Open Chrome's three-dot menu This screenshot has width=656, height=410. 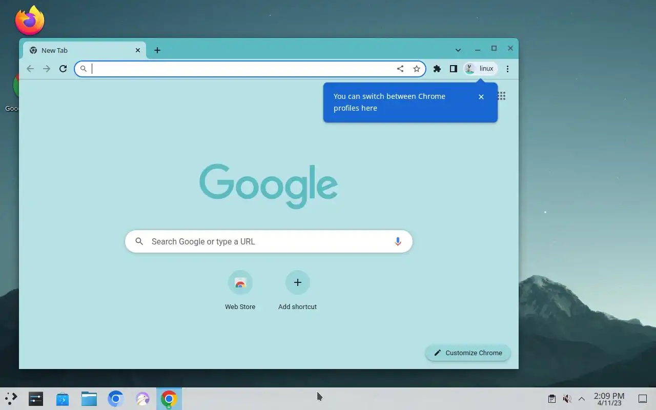click(507, 69)
